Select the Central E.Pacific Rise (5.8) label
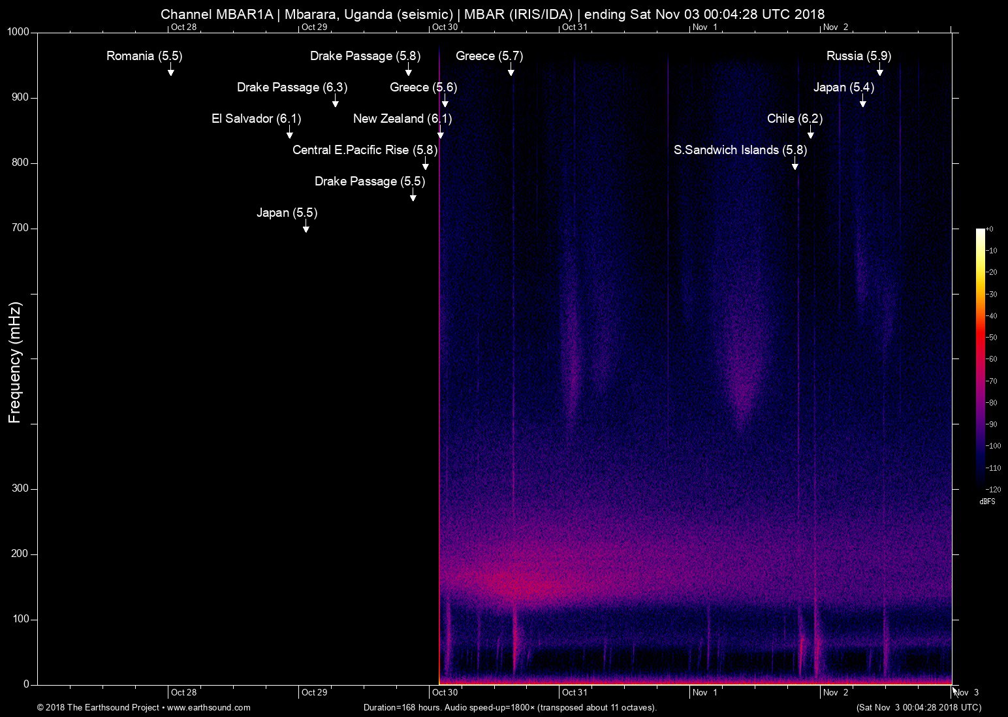The width and height of the screenshot is (1008, 717). [364, 150]
